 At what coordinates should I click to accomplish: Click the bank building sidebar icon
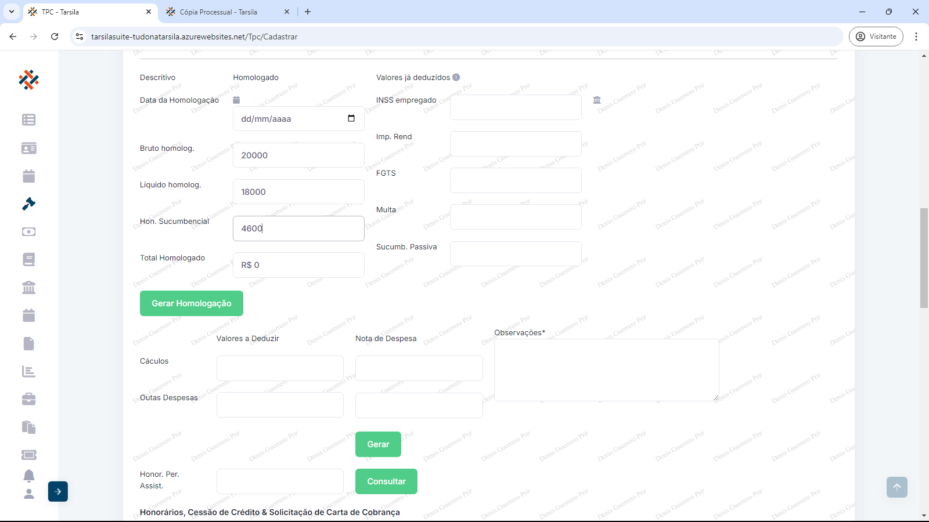tap(28, 287)
